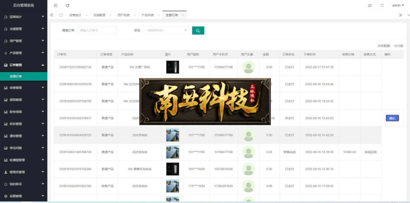Click the phone number 15078916588
410x203 pixels.
click(223, 169)
